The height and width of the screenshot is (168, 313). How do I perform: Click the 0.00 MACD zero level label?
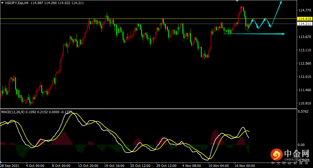point(301,145)
